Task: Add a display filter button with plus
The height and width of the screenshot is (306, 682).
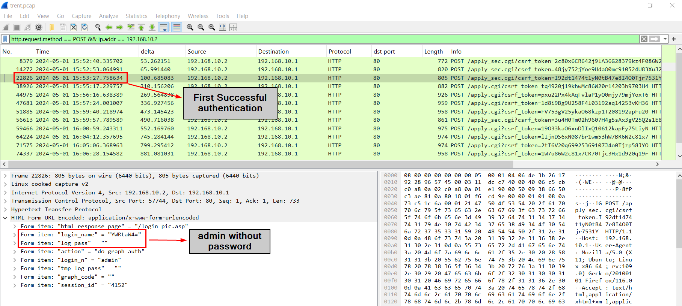Action: [674, 39]
